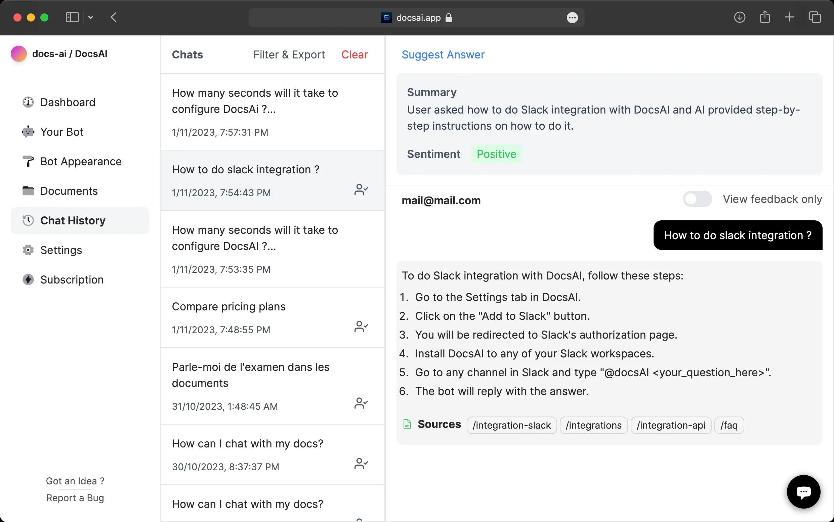
Task: Click the Suggest Answer link
Action: [443, 54]
